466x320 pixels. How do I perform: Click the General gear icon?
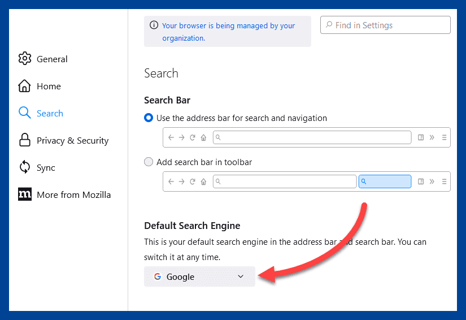pos(25,58)
